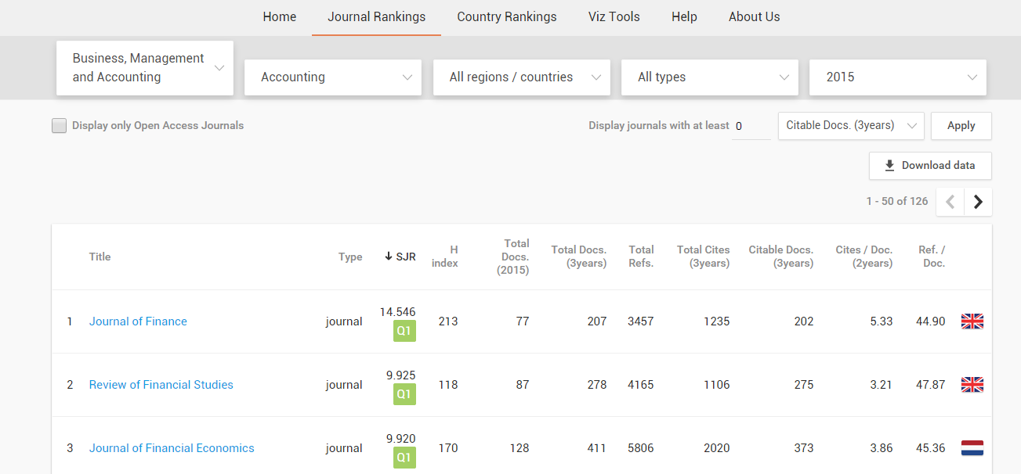Click H index value 213
Viewport: 1021px width, 474px height.
448,321
